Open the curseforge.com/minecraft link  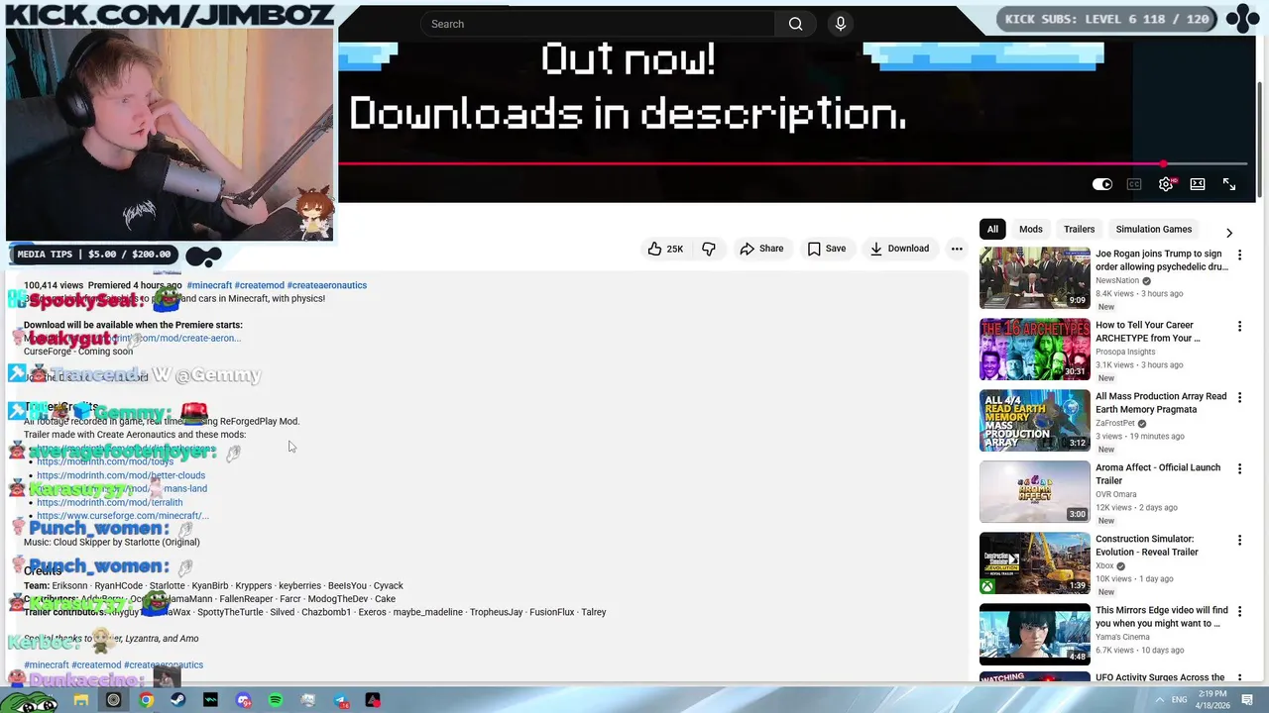[123, 516]
